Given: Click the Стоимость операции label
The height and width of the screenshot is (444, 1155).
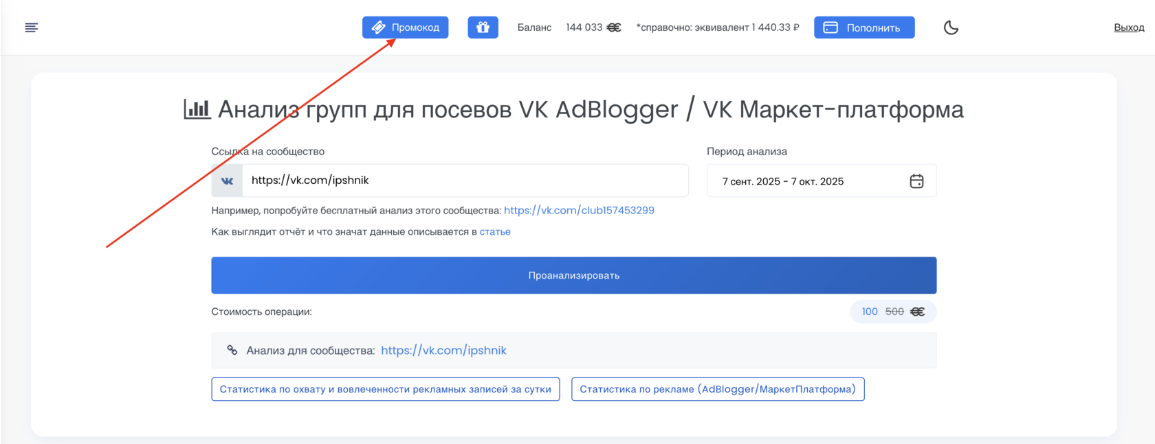Looking at the screenshot, I should (262, 312).
